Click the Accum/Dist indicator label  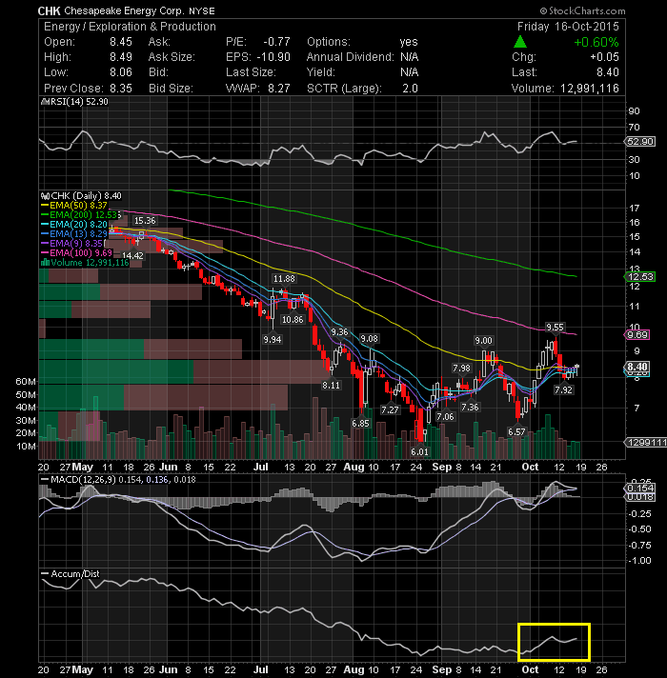75,574
